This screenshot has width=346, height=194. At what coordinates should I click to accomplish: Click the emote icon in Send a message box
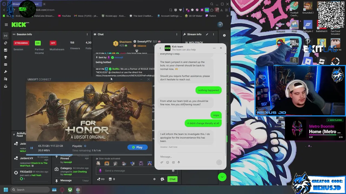click(x=173, y=171)
